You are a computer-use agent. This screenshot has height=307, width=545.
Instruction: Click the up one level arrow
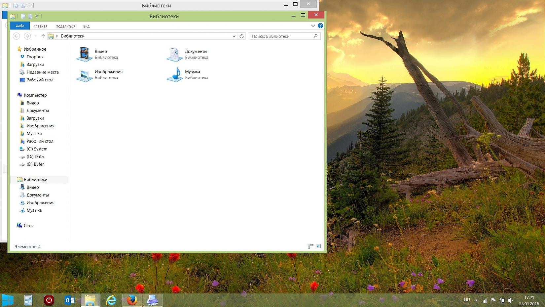pos(43,36)
